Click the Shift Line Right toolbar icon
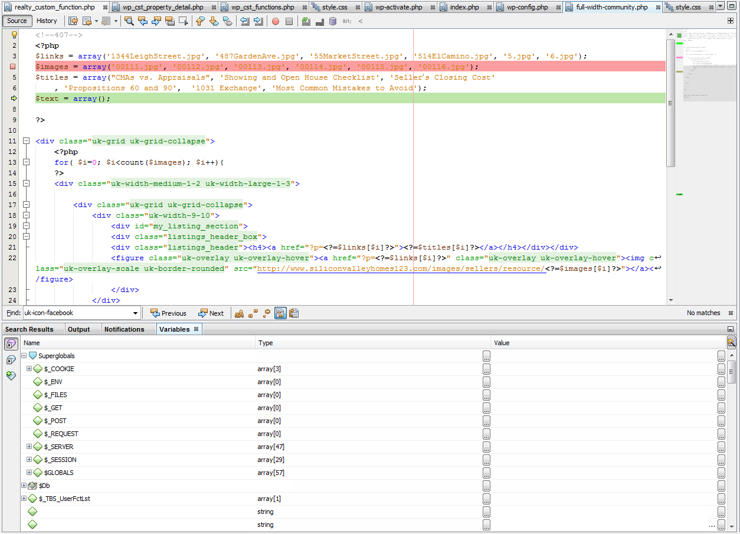Viewport: 740px width, 534px height. [x=258, y=21]
